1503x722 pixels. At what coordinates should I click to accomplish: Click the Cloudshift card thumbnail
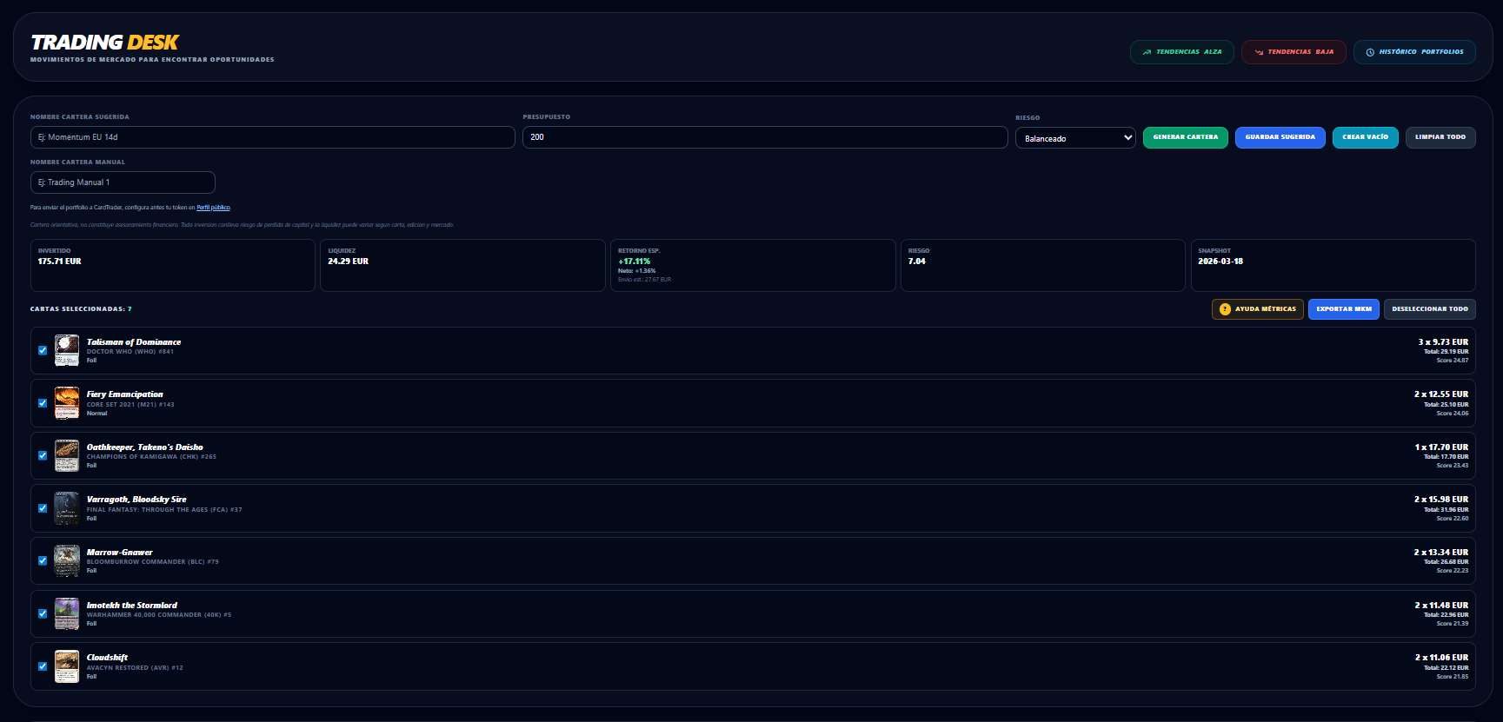pyautogui.click(x=67, y=666)
